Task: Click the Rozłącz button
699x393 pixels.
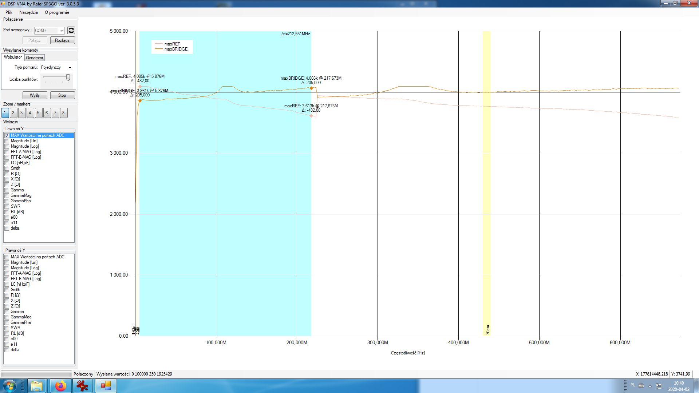Action: pyautogui.click(x=62, y=40)
